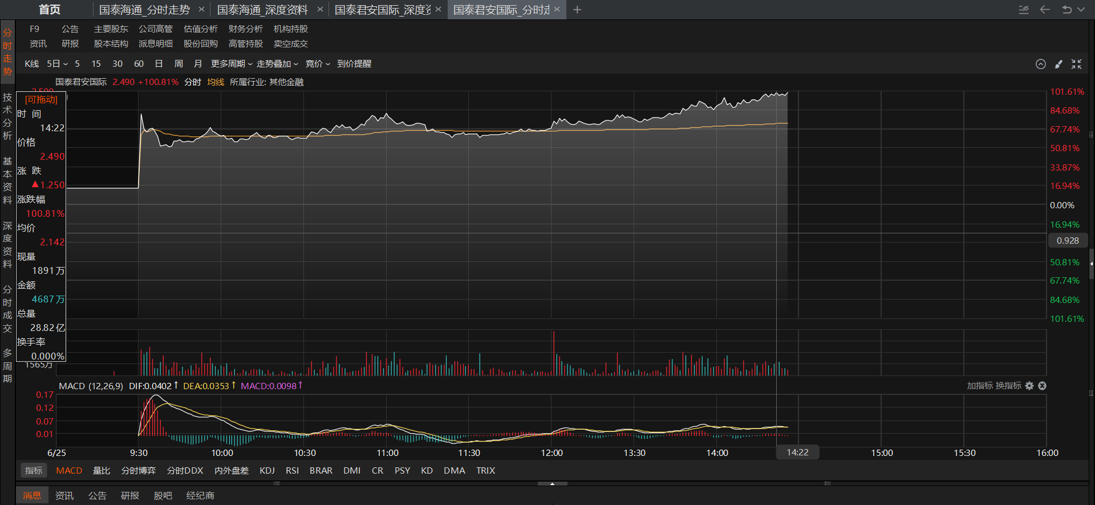Viewport: 1095px width, 505px height.
Task: Select the MACD indicator tab
Action: [x=69, y=471]
